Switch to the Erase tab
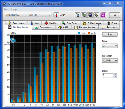The height and width of the screenshot is (109, 125). point(112,23)
